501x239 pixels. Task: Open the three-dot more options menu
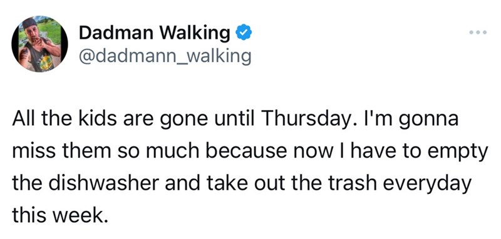click(x=478, y=33)
